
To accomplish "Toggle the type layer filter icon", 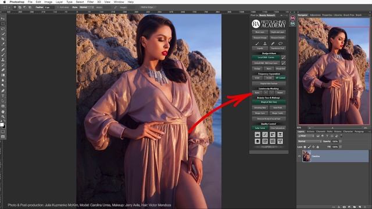I will (x=327, y=136).
